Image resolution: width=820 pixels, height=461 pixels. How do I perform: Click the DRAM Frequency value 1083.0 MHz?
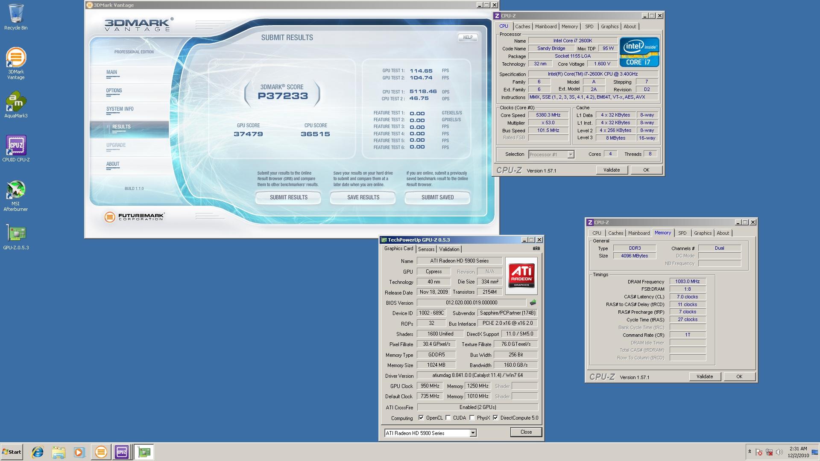pos(688,282)
